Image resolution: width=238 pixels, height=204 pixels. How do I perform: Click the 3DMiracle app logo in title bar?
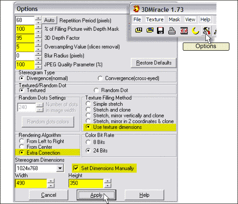point(136,9)
